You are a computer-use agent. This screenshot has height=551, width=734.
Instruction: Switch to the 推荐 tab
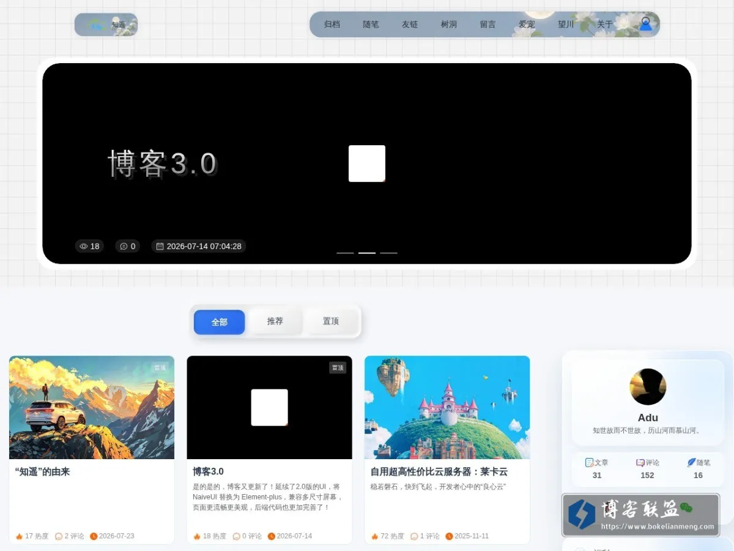(275, 321)
